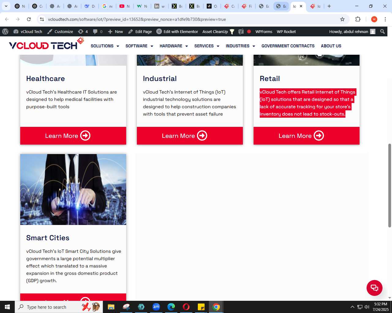Open WPForms admin menu
The width and height of the screenshot is (392, 313).
pyautogui.click(x=264, y=31)
